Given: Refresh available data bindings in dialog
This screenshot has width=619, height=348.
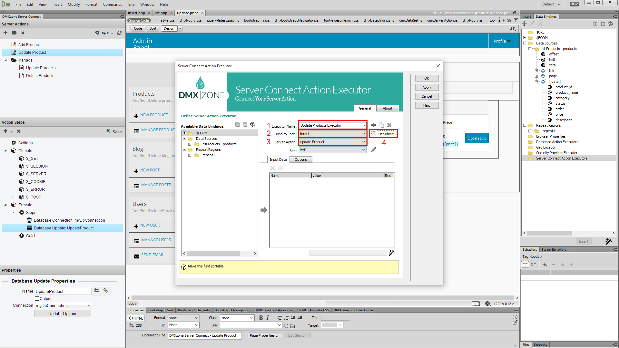Looking at the screenshot, I should click(253, 124).
